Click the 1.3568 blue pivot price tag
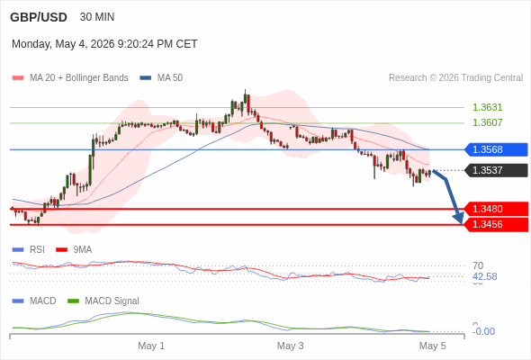The height and width of the screenshot is (360, 531). pyautogui.click(x=496, y=149)
